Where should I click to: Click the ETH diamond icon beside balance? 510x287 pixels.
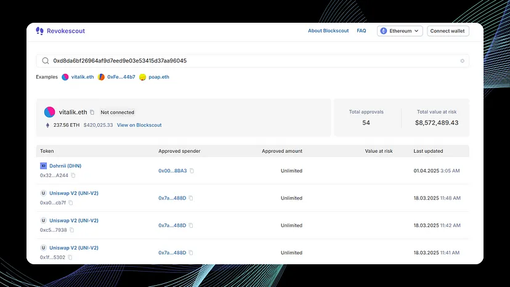tap(47, 125)
